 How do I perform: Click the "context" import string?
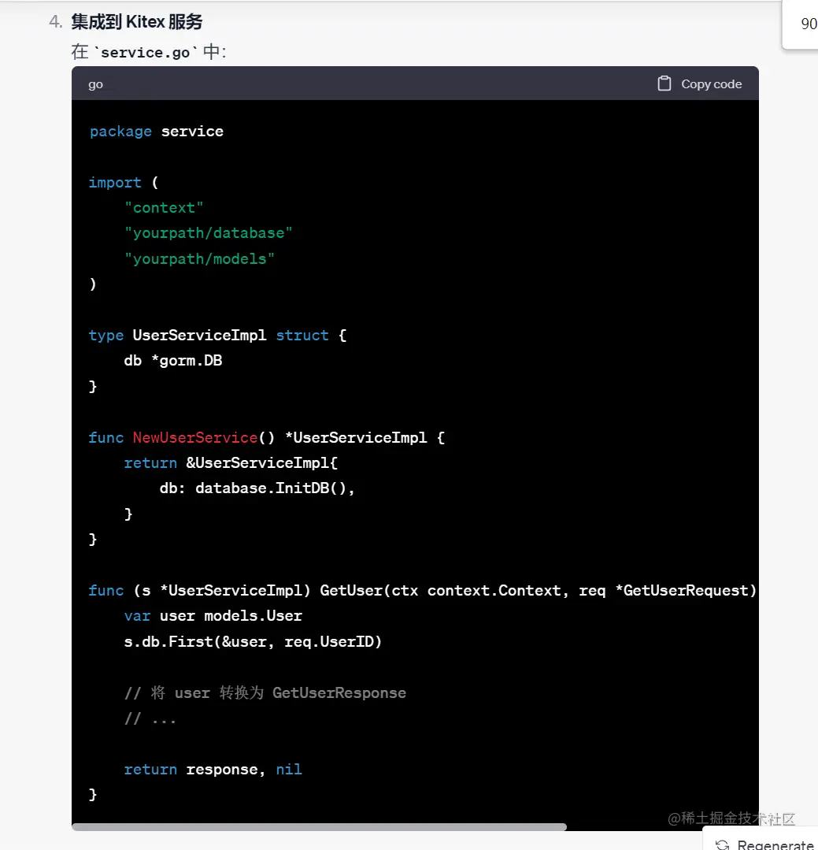pyautogui.click(x=164, y=208)
